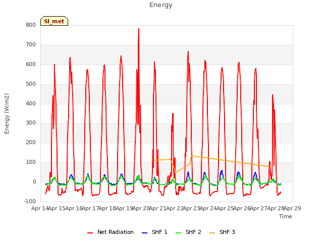Click the 500 y-axis tick label
Image resolution: width=323 pixels, height=242 pixels.
point(31,84)
